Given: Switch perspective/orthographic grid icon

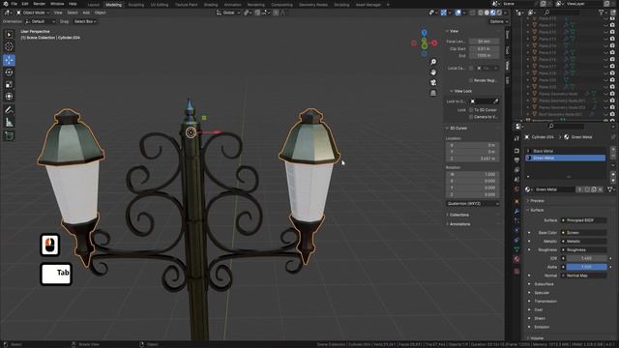Looking at the screenshot, I should click(x=433, y=93).
